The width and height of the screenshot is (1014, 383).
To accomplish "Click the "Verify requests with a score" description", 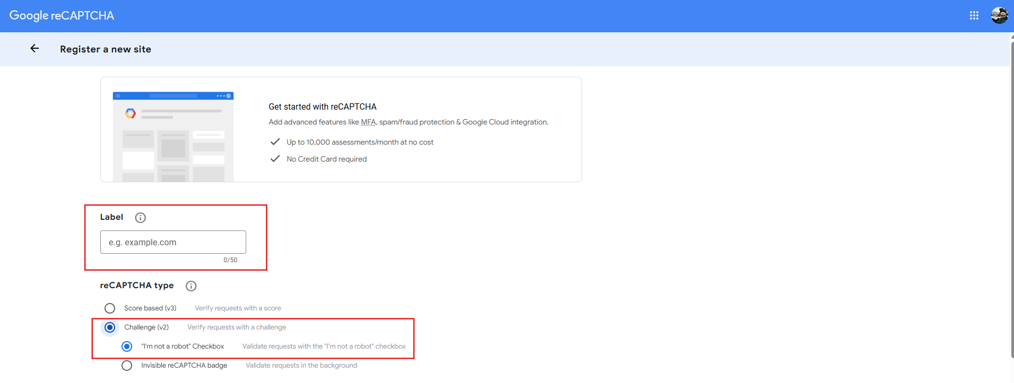I will [x=238, y=308].
